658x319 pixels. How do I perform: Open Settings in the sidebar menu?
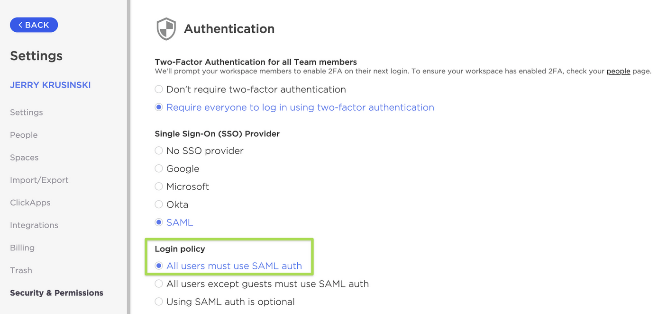coord(27,113)
